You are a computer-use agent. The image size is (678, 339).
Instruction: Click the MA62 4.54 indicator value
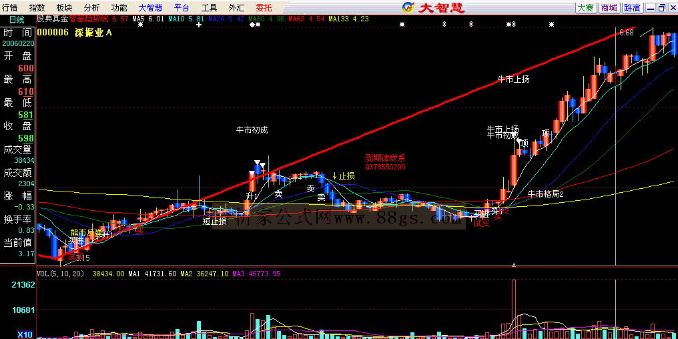[x=306, y=19]
